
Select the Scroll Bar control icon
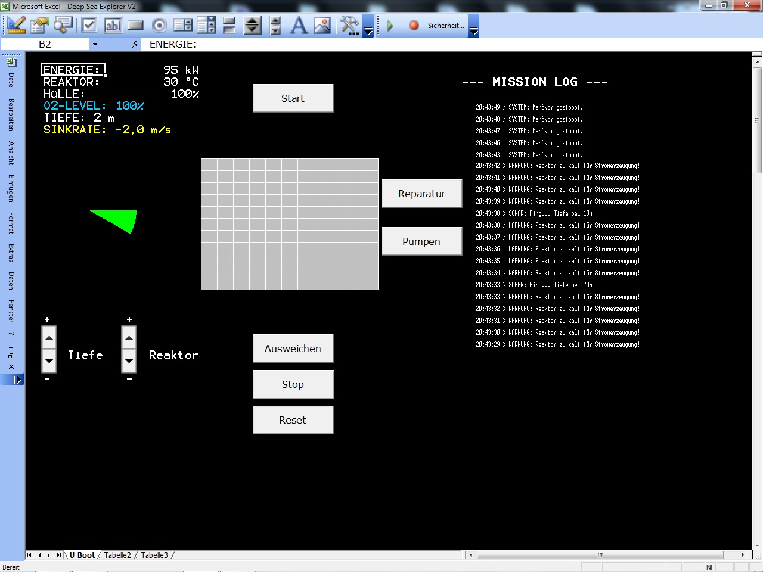click(253, 26)
